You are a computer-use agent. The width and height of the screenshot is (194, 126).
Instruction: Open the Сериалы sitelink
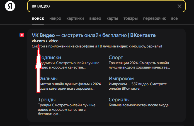point(119,100)
